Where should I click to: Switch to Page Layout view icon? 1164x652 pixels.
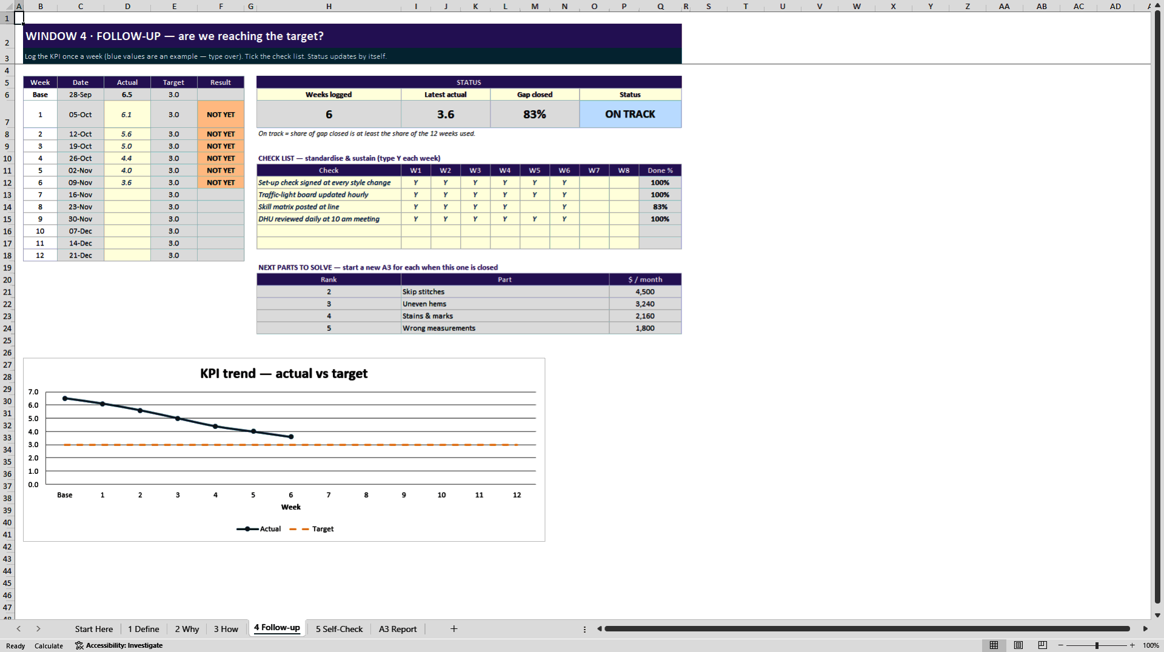1018,645
